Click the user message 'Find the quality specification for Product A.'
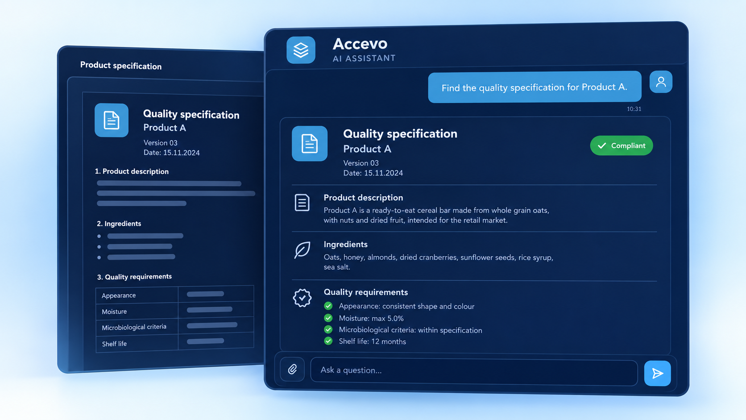746x420 pixels. [535, 87]
